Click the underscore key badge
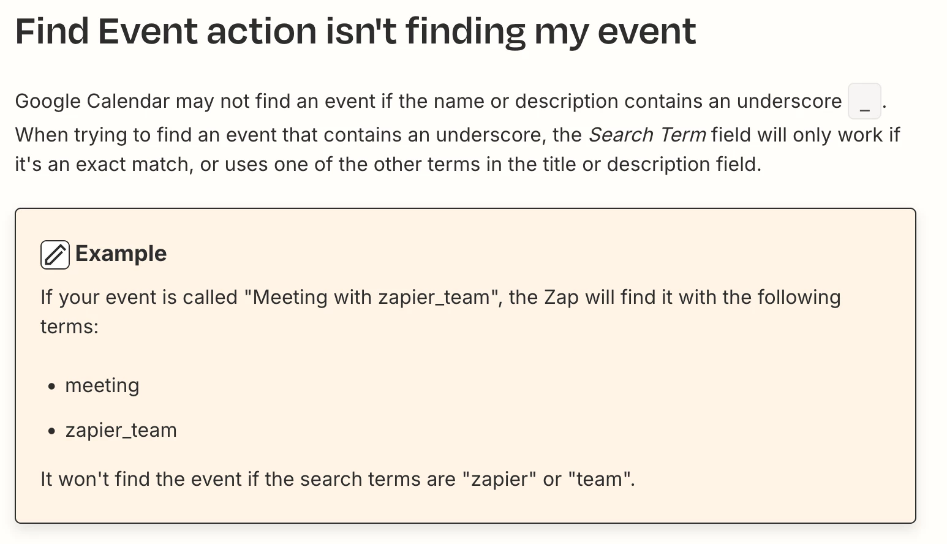 pyautogui.click(x=864, y=101)
